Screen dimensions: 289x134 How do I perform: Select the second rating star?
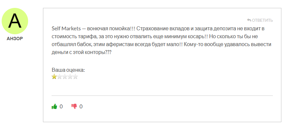click(59, 76)
